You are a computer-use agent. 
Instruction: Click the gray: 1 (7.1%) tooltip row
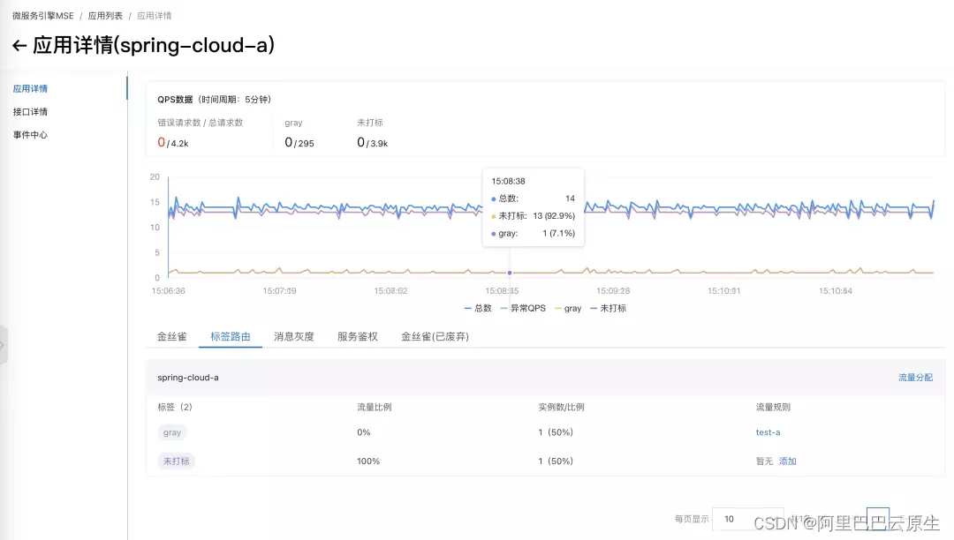pos(533,233)
